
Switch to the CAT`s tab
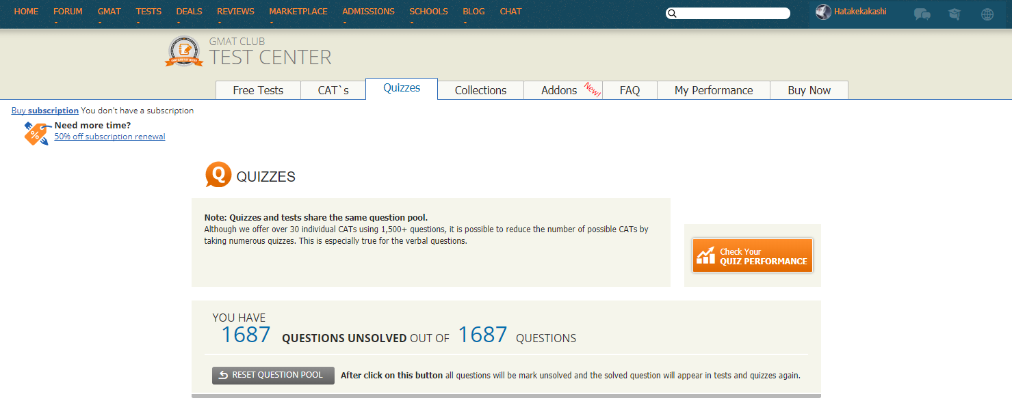333,90
